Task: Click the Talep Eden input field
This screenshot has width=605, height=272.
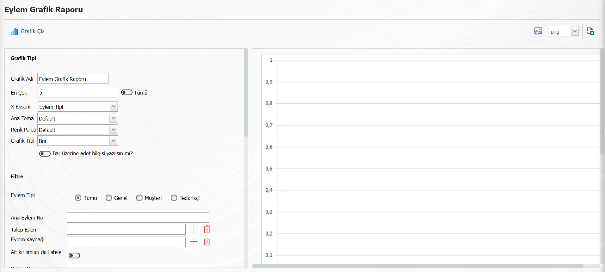Action: (x=126, y=229)
